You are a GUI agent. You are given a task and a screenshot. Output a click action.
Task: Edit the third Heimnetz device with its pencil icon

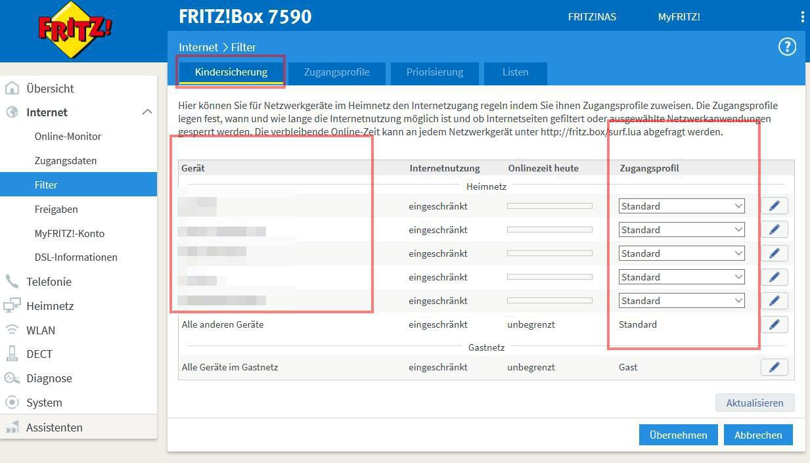[774, 254]
